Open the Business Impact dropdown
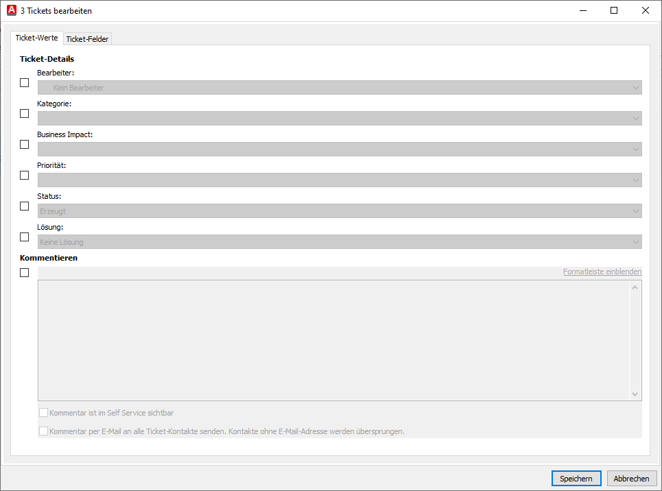Screen dimensions: 662x491 340,149
